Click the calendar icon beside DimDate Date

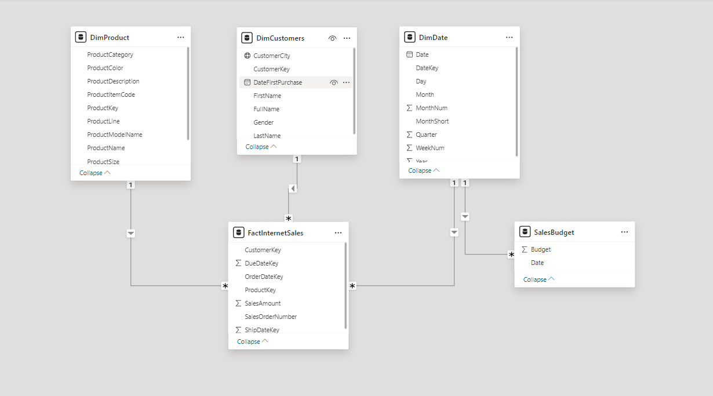click(410, 55)
